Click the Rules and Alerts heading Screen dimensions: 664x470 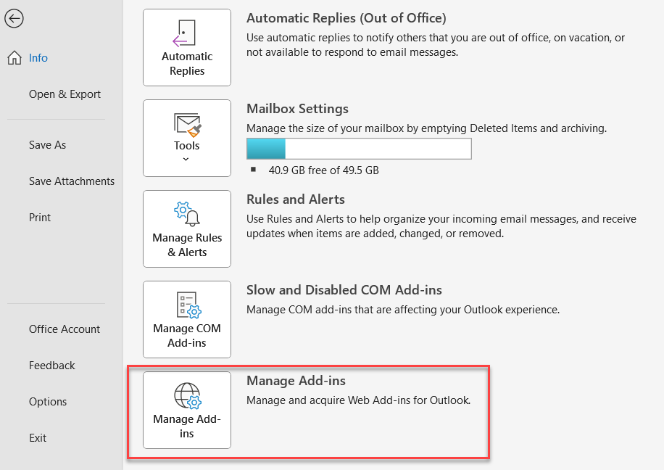point(296,199)
